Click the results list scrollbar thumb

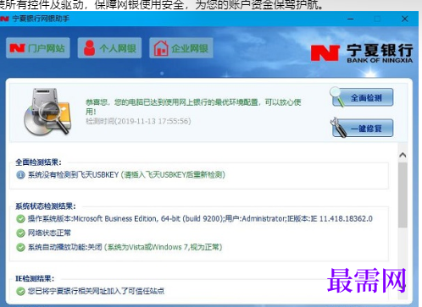(403, 195)
